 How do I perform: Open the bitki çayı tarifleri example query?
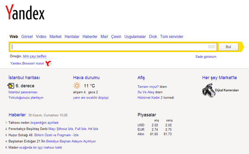click(x=35, y=56)
